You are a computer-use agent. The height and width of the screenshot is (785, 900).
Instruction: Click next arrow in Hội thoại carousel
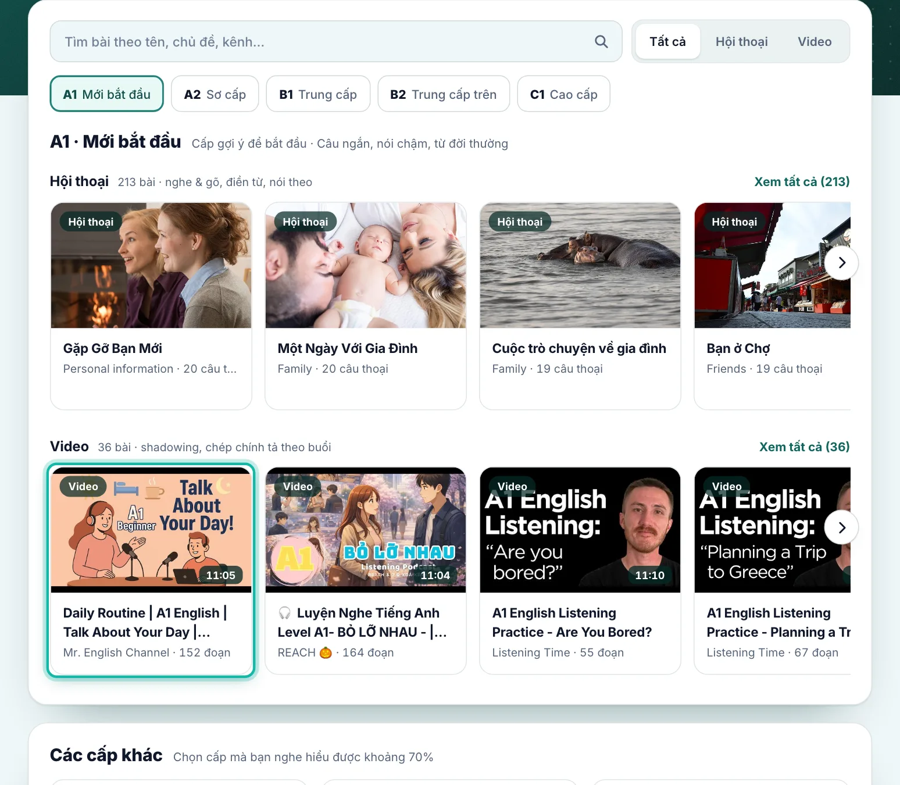[x=841, y=263]
